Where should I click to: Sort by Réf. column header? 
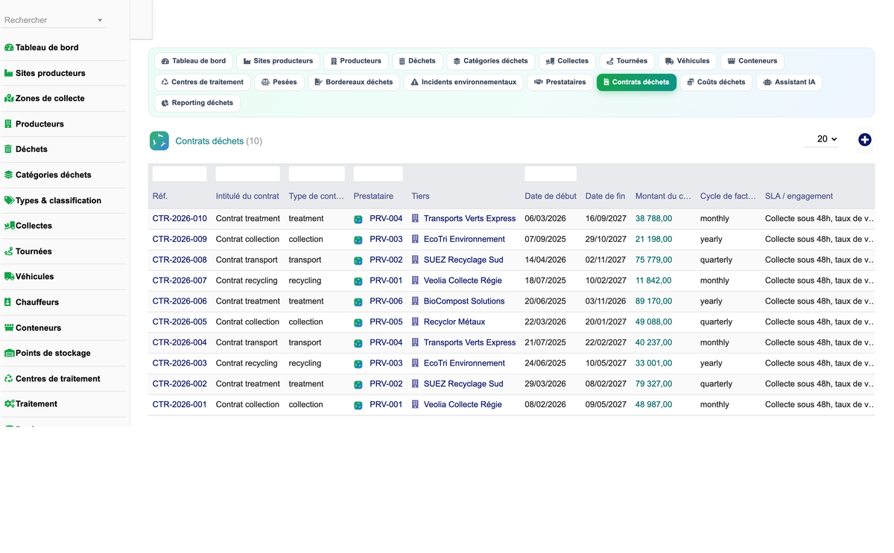coord(160,196)
